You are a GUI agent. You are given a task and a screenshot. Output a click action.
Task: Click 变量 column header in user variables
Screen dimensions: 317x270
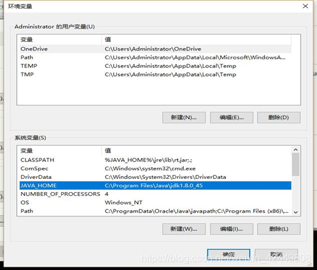tap(60, 39)
